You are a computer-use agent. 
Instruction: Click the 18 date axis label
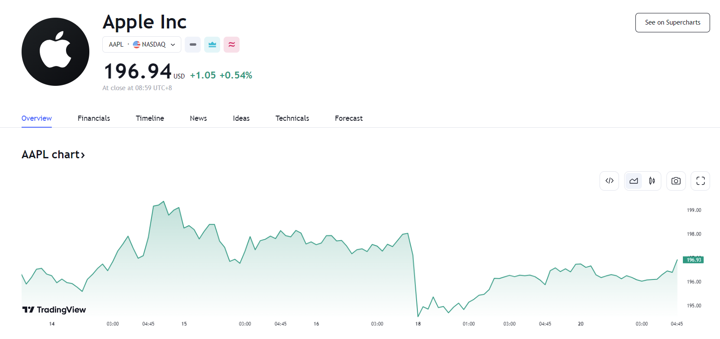pos(418,324)
